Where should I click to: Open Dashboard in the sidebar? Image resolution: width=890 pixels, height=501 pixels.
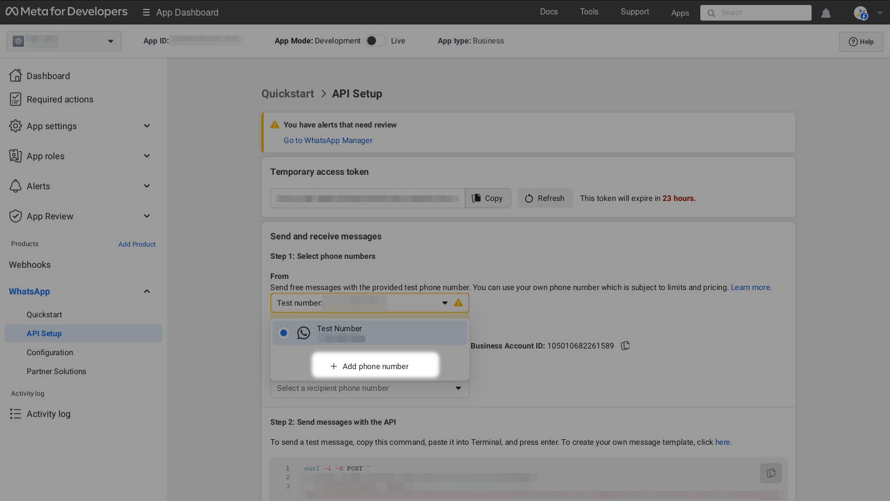click(48, 76)
